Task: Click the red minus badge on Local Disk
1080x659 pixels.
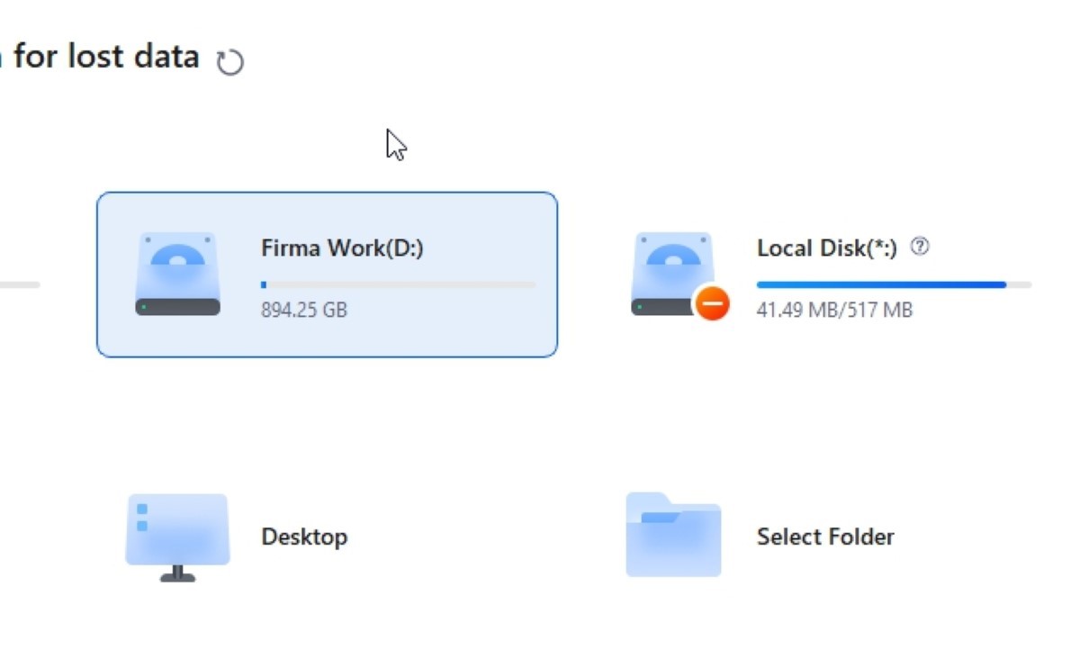Action: click(712, 304)
